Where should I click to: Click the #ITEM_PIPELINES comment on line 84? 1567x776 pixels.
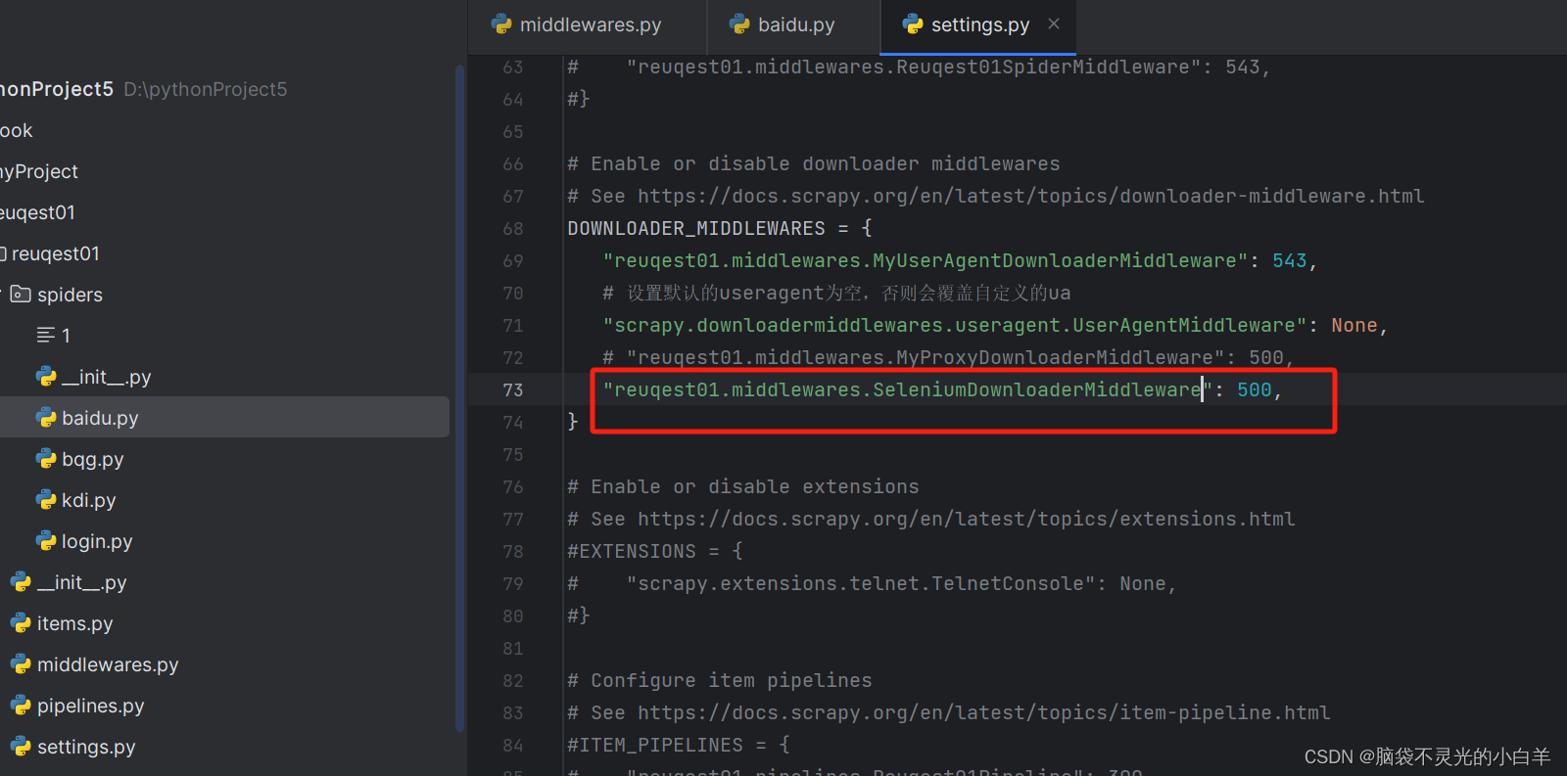679,745
